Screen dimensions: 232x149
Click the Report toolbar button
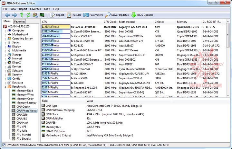[x=57, y=15]
